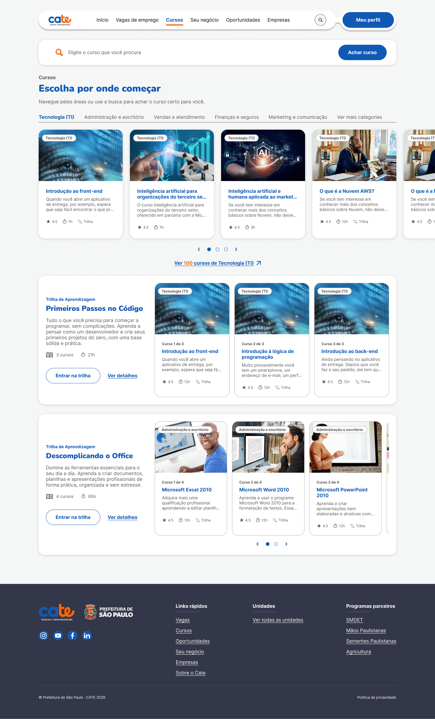Click the Cate logo in the header
The width and height of the screenshot is (435, 719).
(x=60, y=20)
